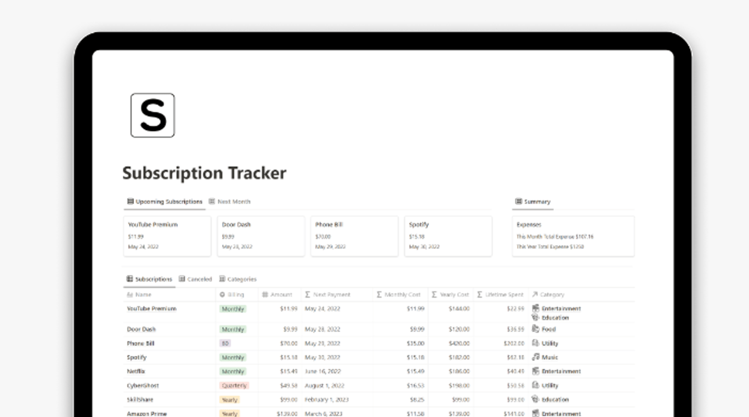Select the Summary view tab
This screenshot has width=749, height=417.
pyautogui.click(x=532, y=201)
